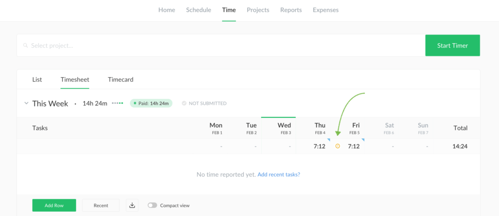Go to the Expenses page

click(x=326, y=10)
